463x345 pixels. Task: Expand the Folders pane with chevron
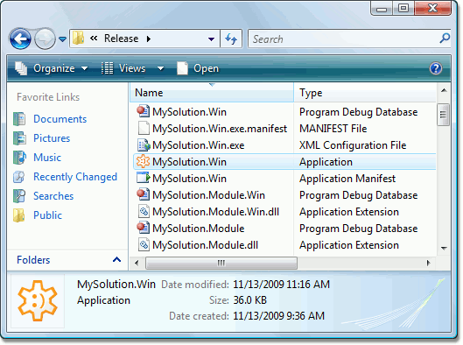[x=117, y=260]
